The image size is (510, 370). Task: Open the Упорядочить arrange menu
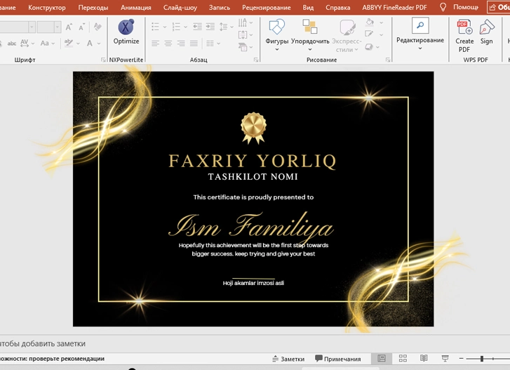[x=310, y=35]
